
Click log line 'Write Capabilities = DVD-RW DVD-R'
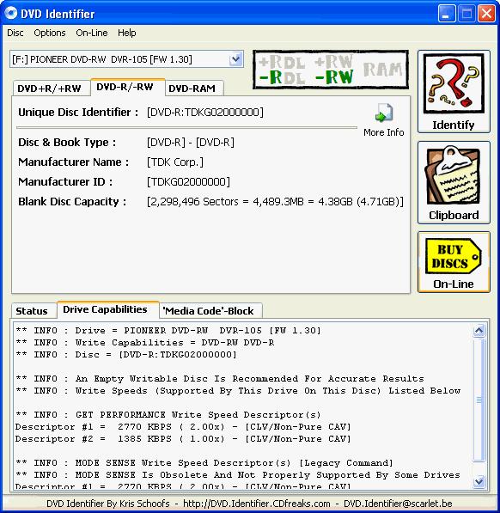[145, 343]
